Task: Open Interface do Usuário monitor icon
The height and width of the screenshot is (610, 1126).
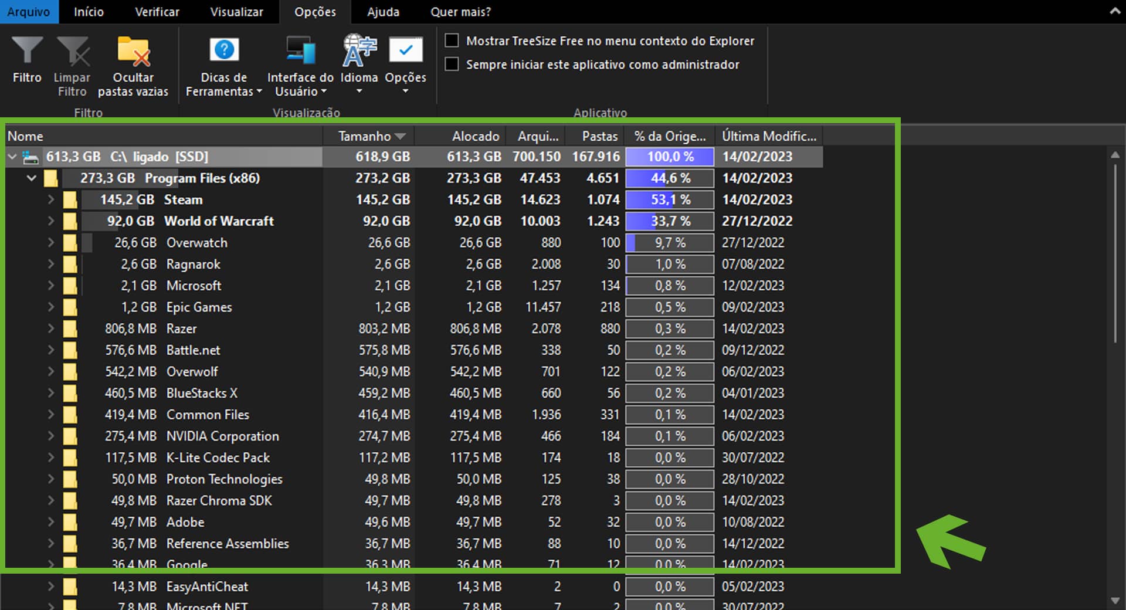Action: 300,50
